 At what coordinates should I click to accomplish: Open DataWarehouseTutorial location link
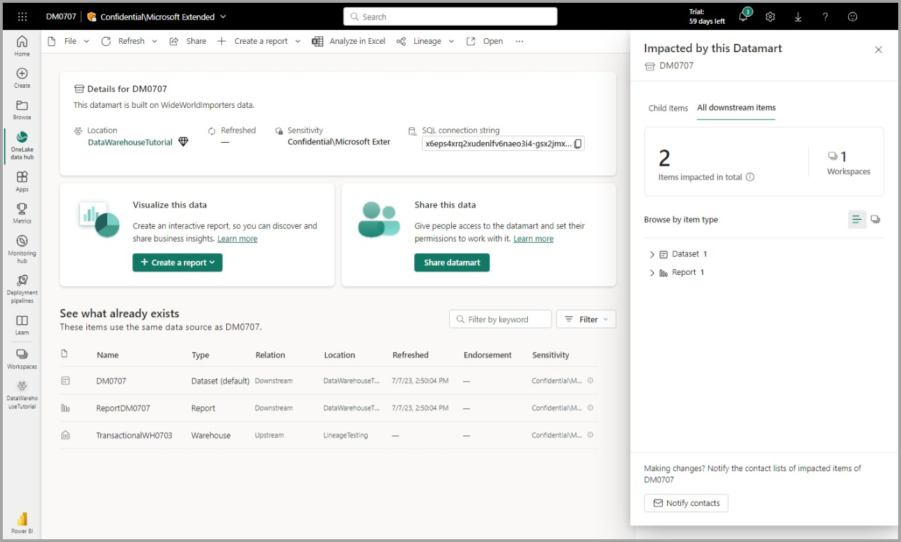coord(130,142)
